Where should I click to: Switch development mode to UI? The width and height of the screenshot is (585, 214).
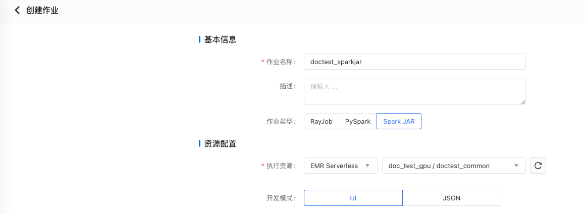[353, 198]
